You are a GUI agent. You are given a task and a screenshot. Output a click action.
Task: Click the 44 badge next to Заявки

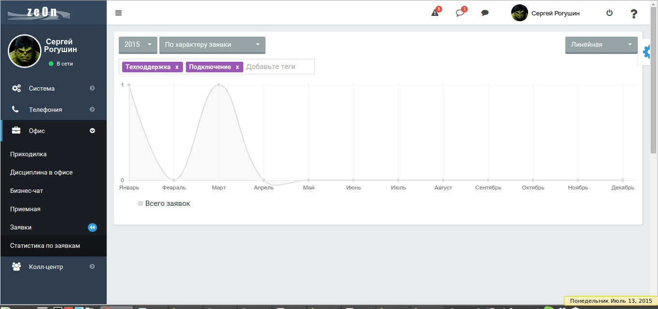coord(92,228)
